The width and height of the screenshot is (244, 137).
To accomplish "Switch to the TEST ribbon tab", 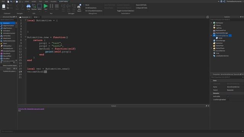I will [x=40, y=2].
